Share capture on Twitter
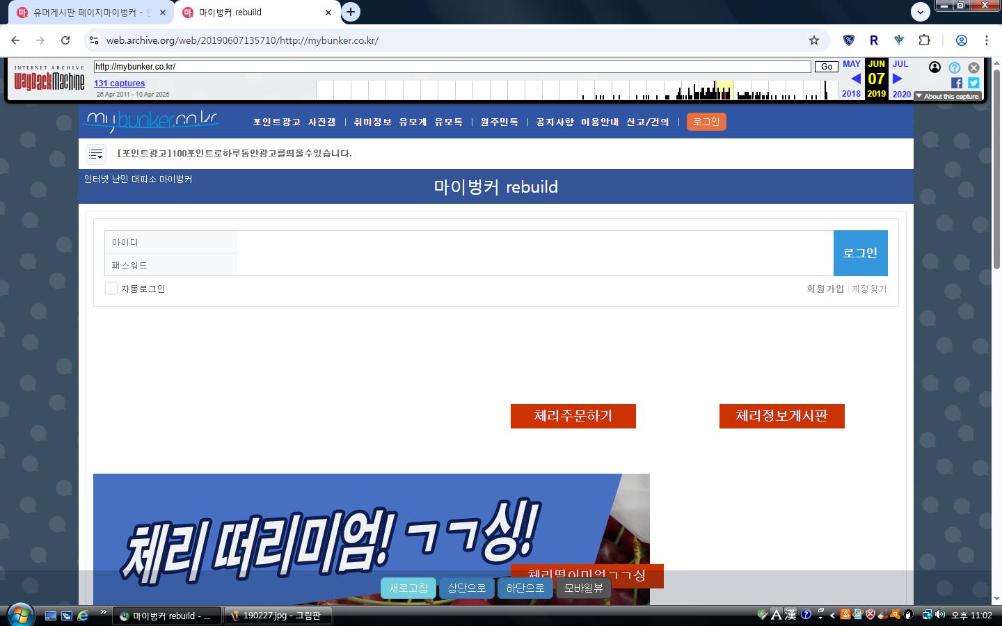The height and width of the screenshot is (626, 1002). (x=973, y=83)
